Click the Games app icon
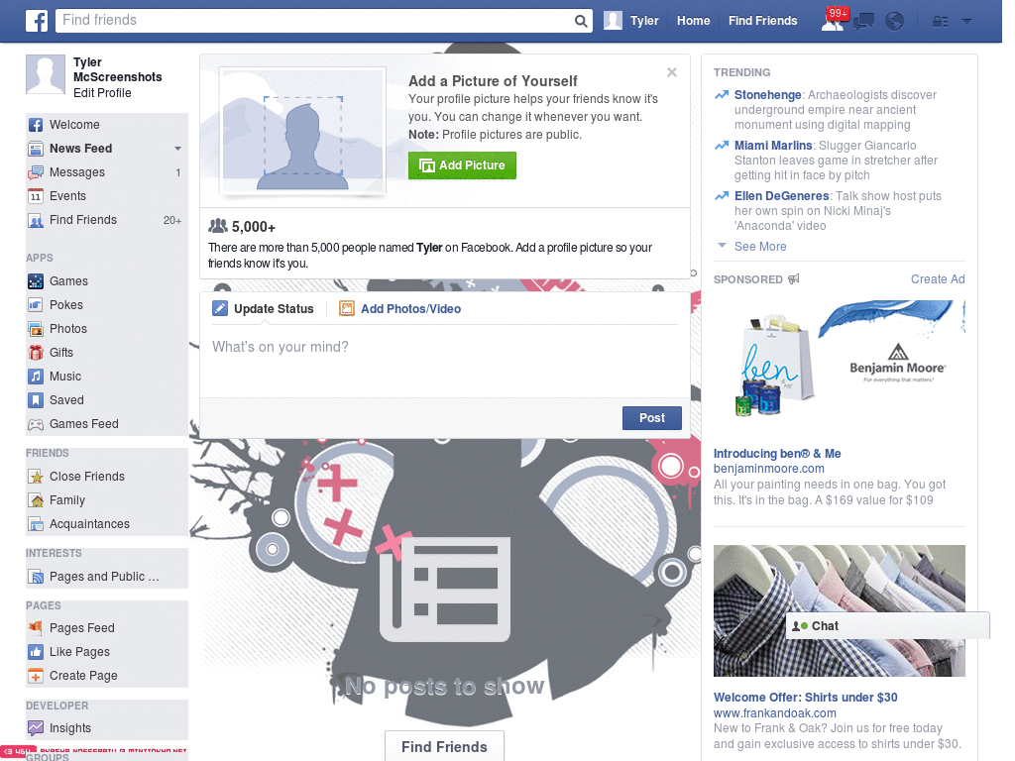The image size is (1015, 761). coord(36,281)
